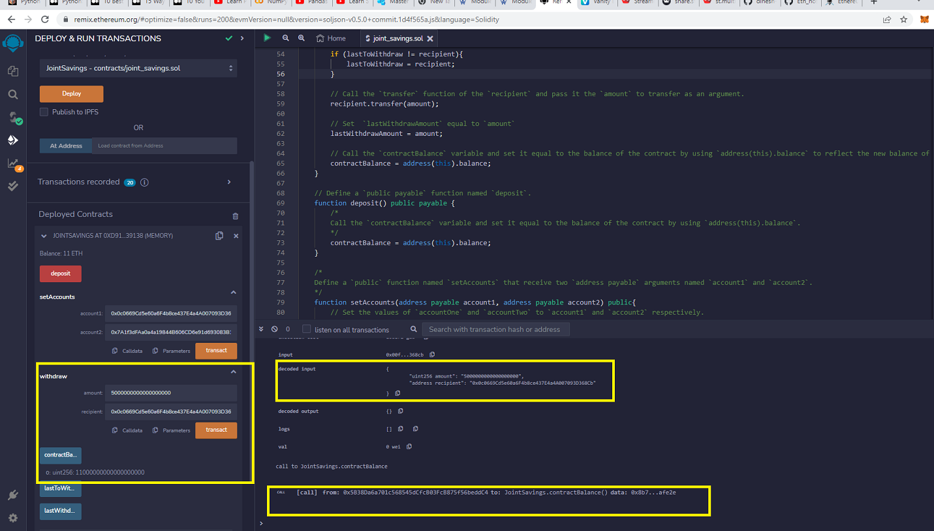Viewport: 934px width, 531px height.
Task: Click the Remix logo icon
Action: (12, 43)
